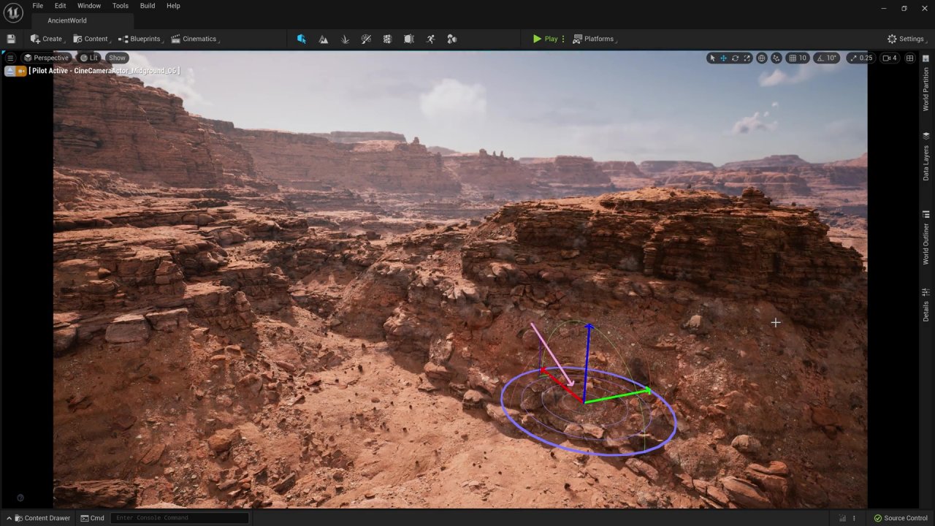
Task: Open the Help menu
Action: 173,6
